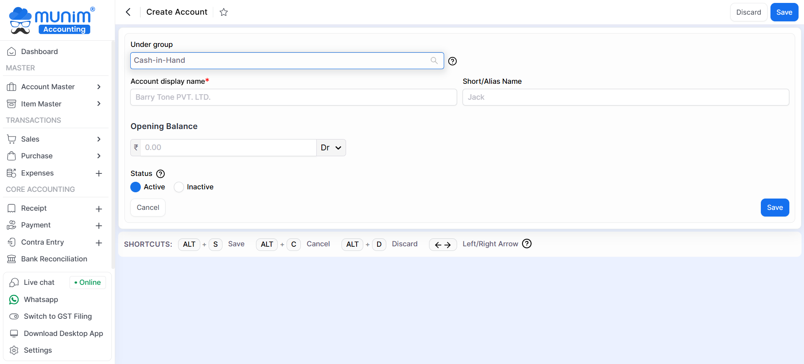Open Dashboard from the sidebar
This screenshot has height=364, width=804.
click(39, 52)
